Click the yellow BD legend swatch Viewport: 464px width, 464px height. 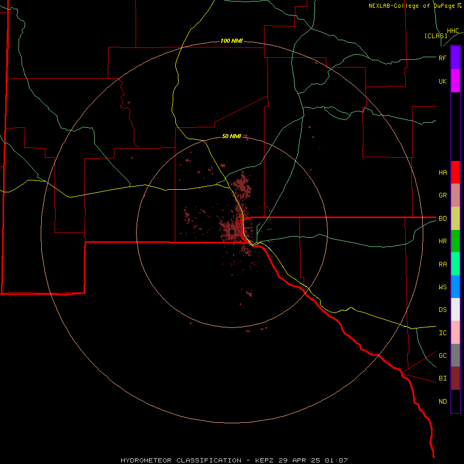[x=455, y=218]
